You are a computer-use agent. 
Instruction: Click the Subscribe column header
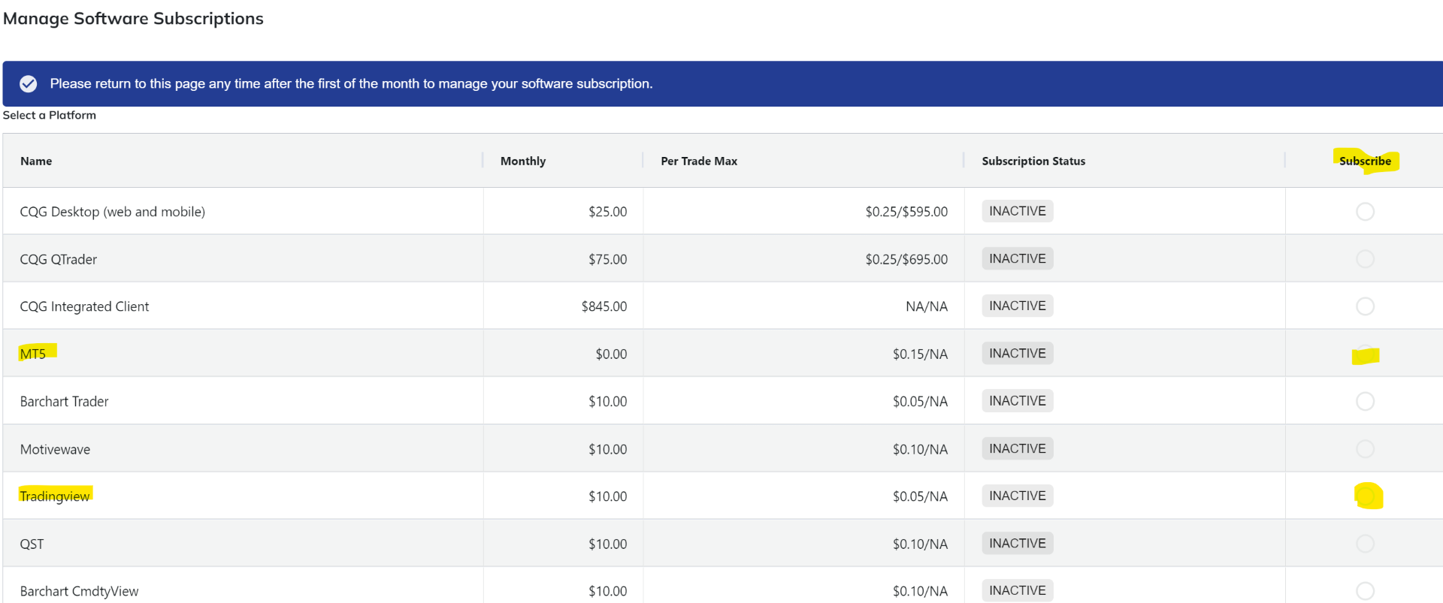[x=1365, y=161]
